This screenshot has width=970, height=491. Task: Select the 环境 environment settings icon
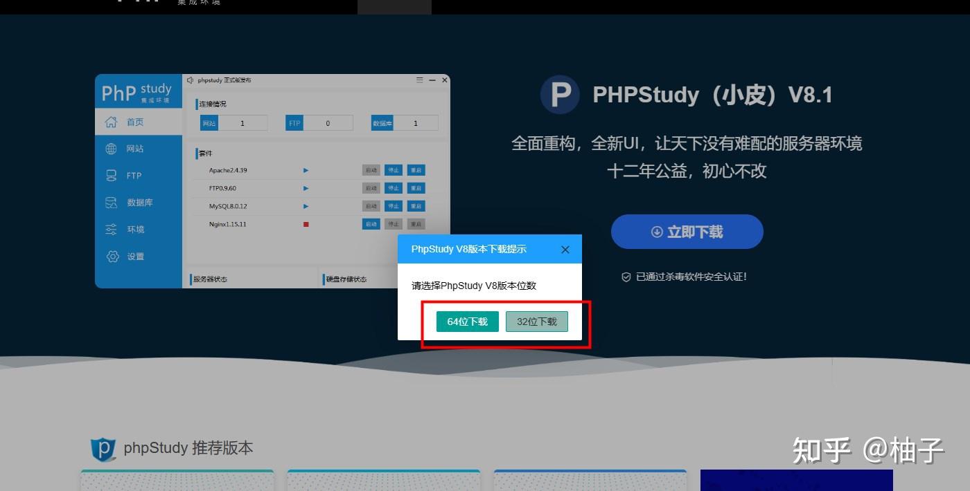(x=111, y=229)
